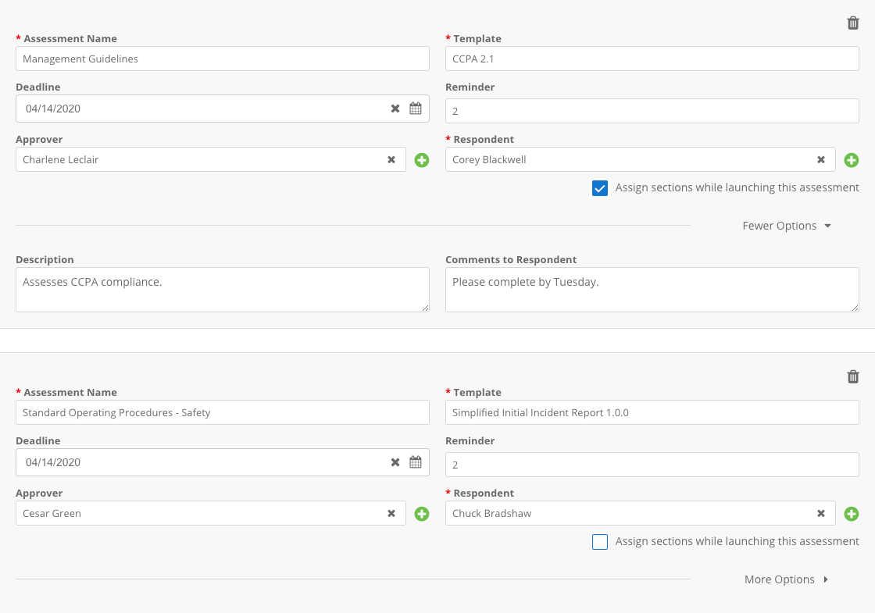875x613 pixels.
Task: Clear the Management Guidelines deadline date
Action: (395, 109)
